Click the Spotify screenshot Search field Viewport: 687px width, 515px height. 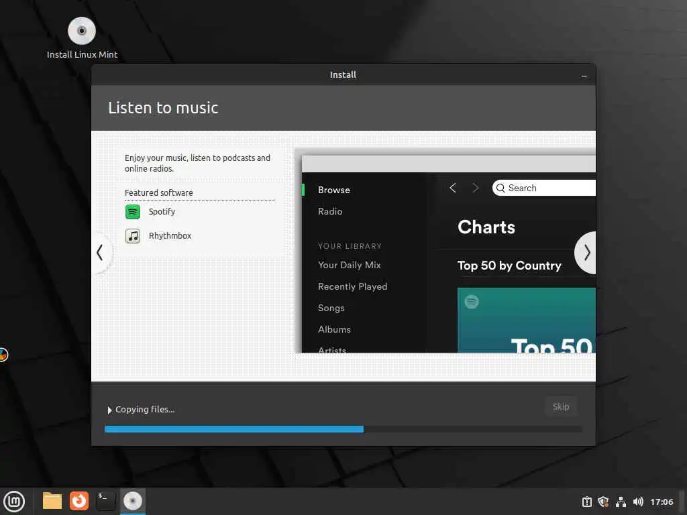point(543,188)
